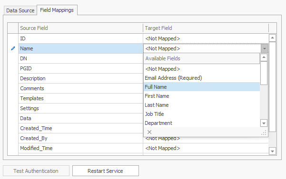Click the pencil edit indicator on Name row
Screen dimensions: 286x179
tap(13, 48)
